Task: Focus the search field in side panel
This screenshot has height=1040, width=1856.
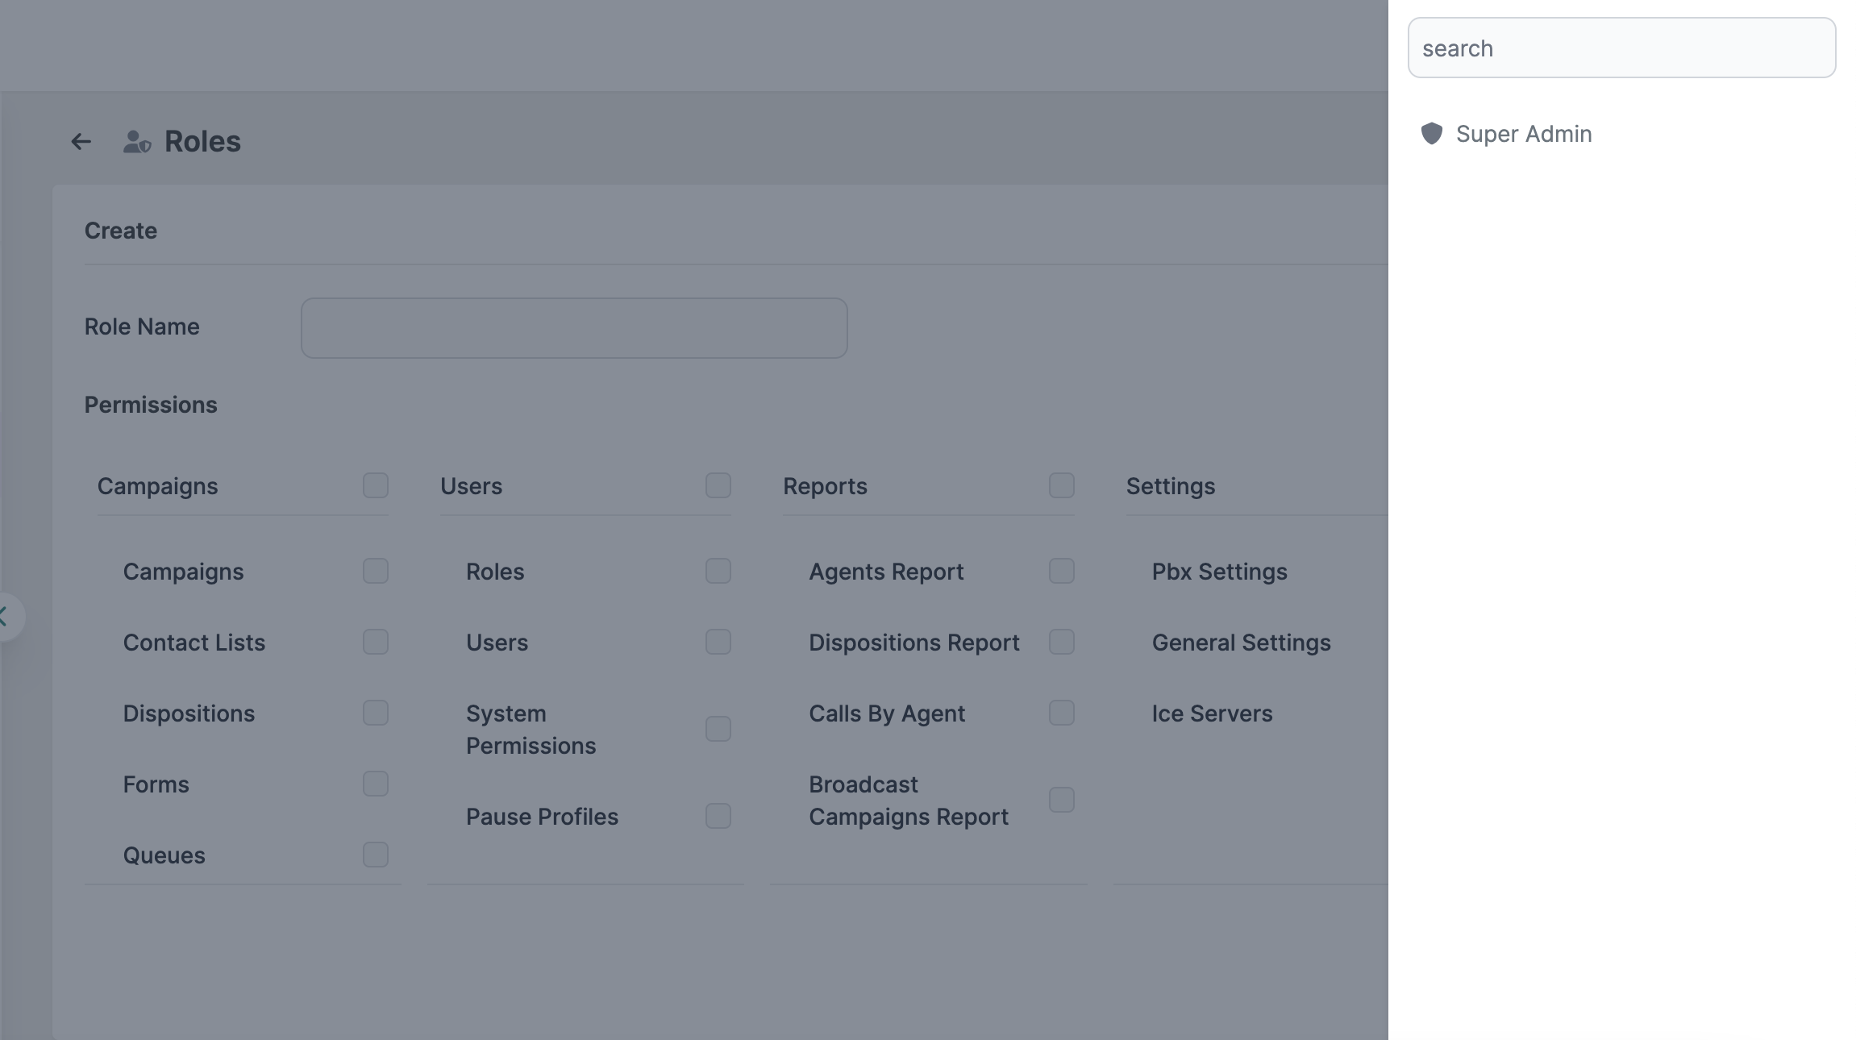Action: click(1621, 48)
